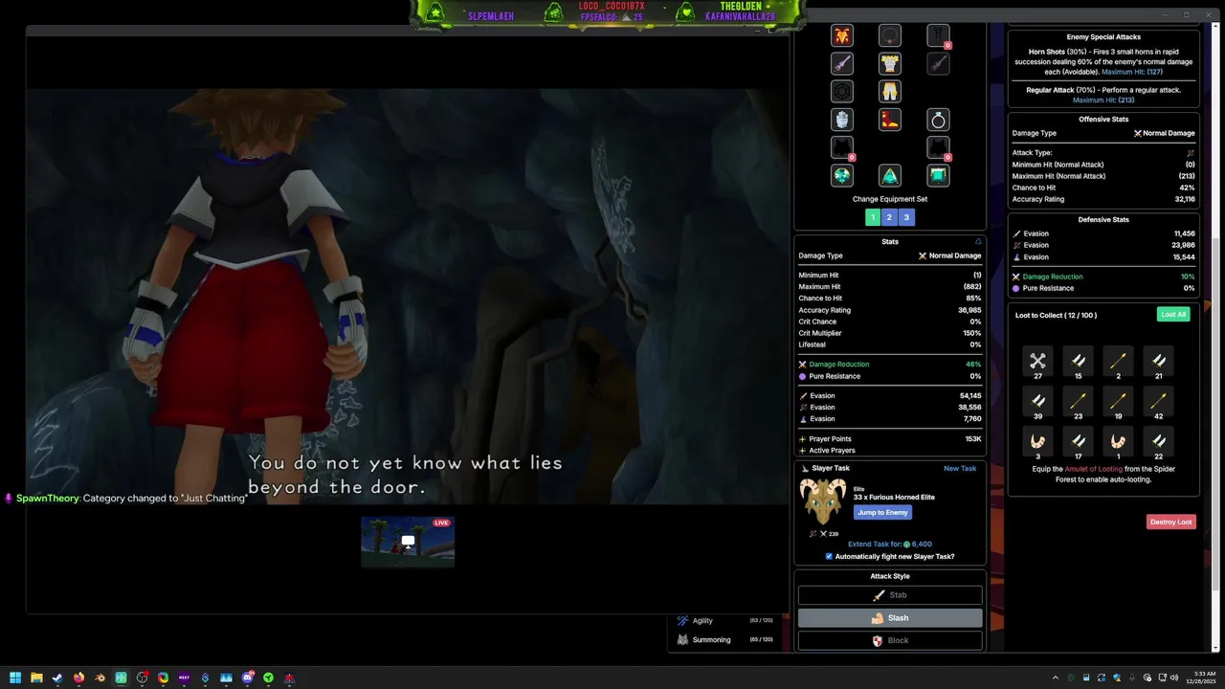Collect the bones loot with quantity 27
The image size is (1225, 689).
tap(1037, 361)
